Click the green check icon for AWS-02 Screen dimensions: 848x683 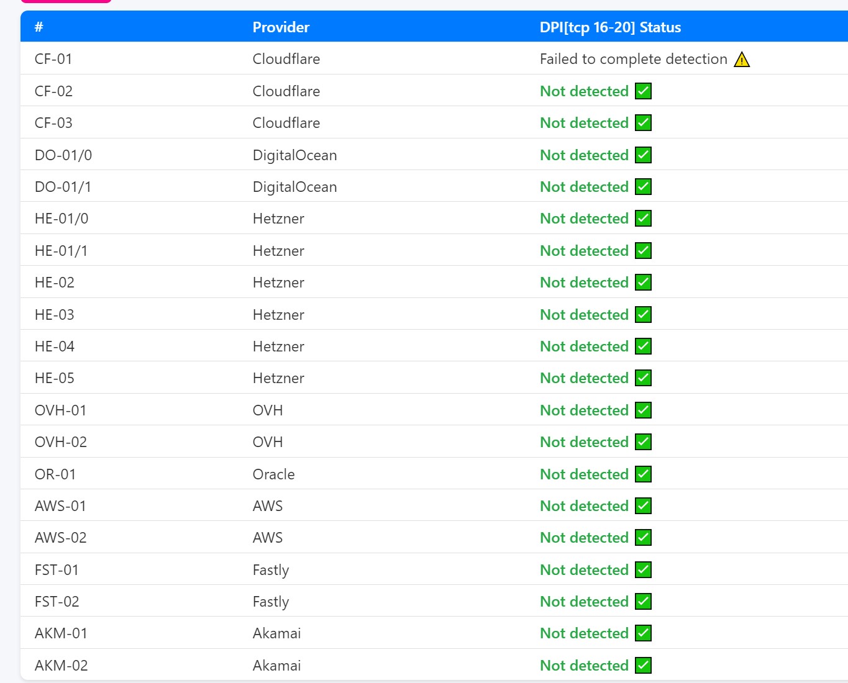tap(644, 538)
